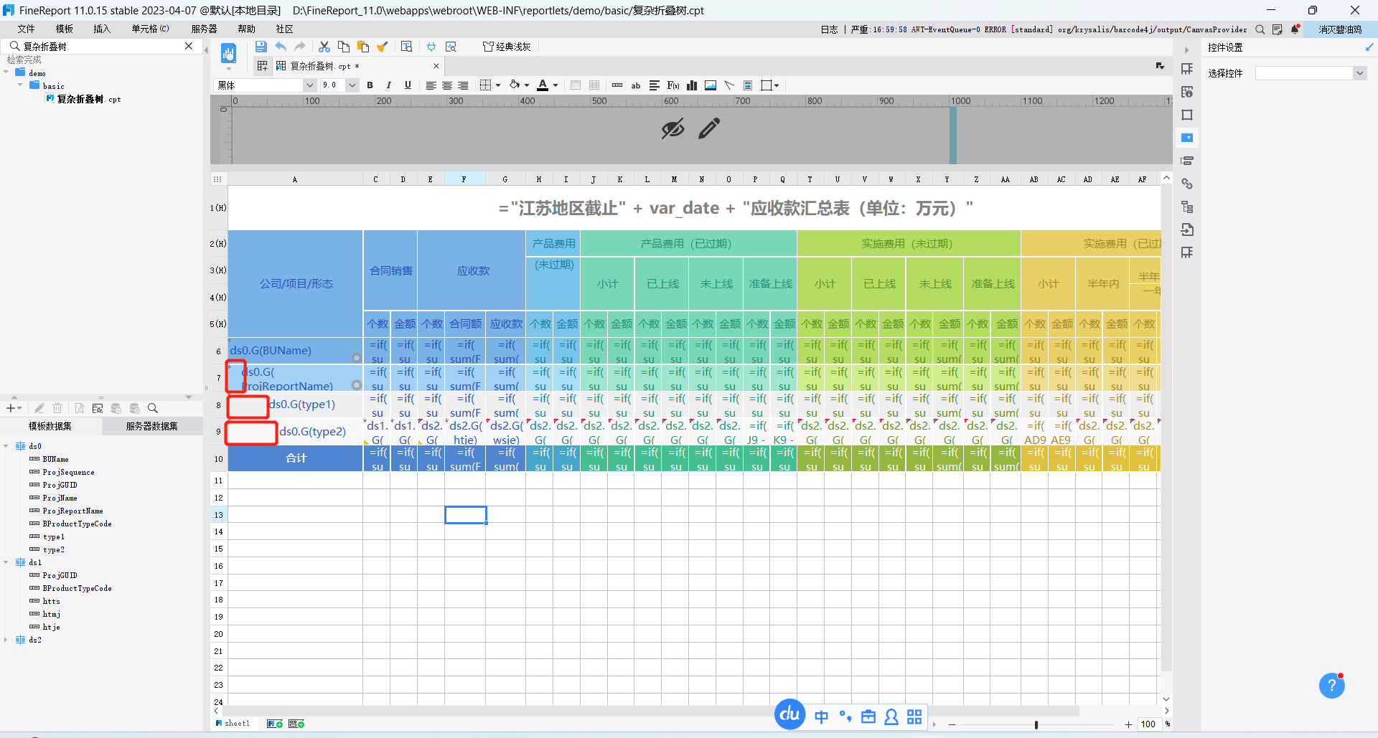
Task: Select the Format Painter brush icon
Action: [x=383, y=47]
